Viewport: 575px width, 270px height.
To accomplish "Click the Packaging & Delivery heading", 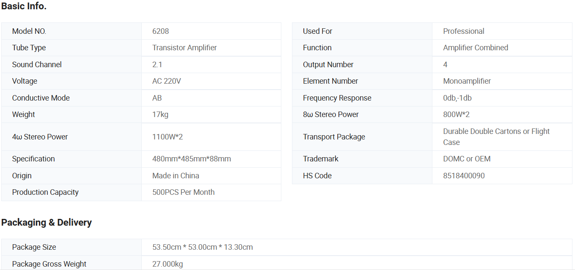I will (47, 223).
